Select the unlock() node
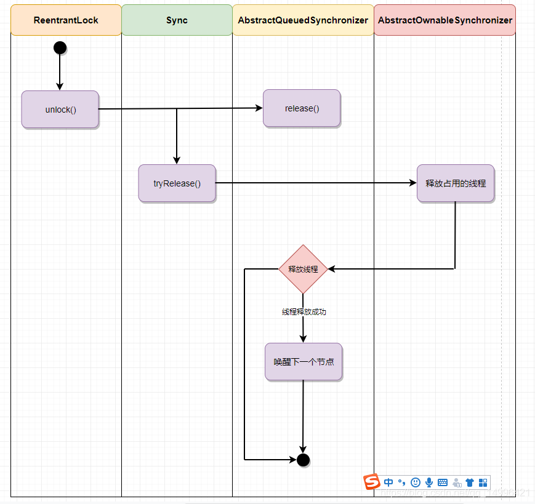Viewport: 535px width, 504px height. 60,110
